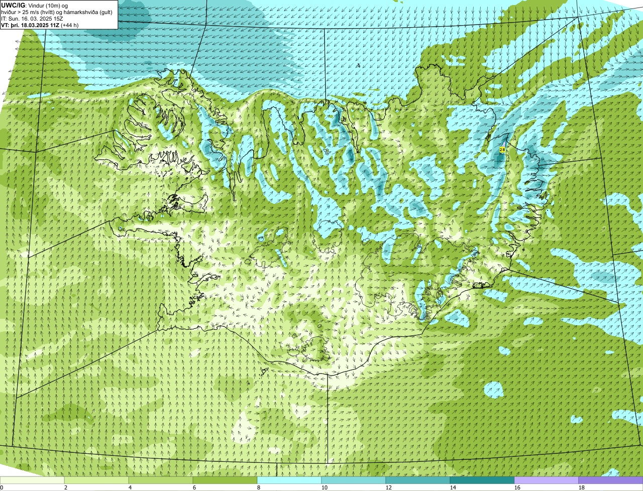Click the legend tick label '6'
Image resolution: width=643 pixels, height=491 pixels.
(x=194, y=487)
